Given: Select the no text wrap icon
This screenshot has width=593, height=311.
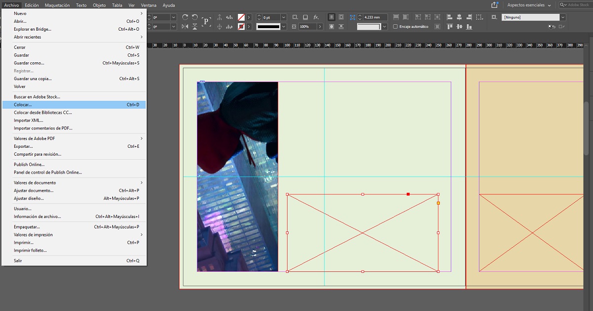Looking at the screenshot, I should (x=331, y=17).
